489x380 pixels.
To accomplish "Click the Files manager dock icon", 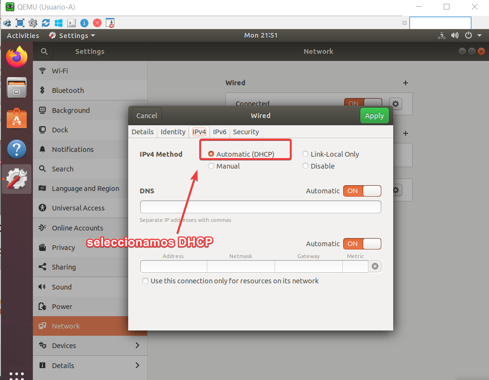I will [17, 88].
